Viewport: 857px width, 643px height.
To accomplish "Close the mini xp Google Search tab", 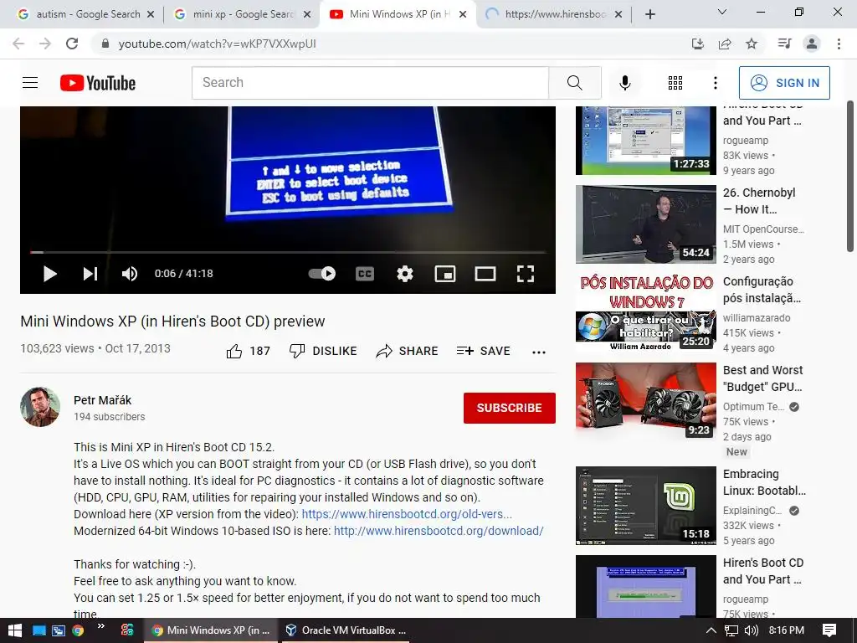I will pos(307,14).
